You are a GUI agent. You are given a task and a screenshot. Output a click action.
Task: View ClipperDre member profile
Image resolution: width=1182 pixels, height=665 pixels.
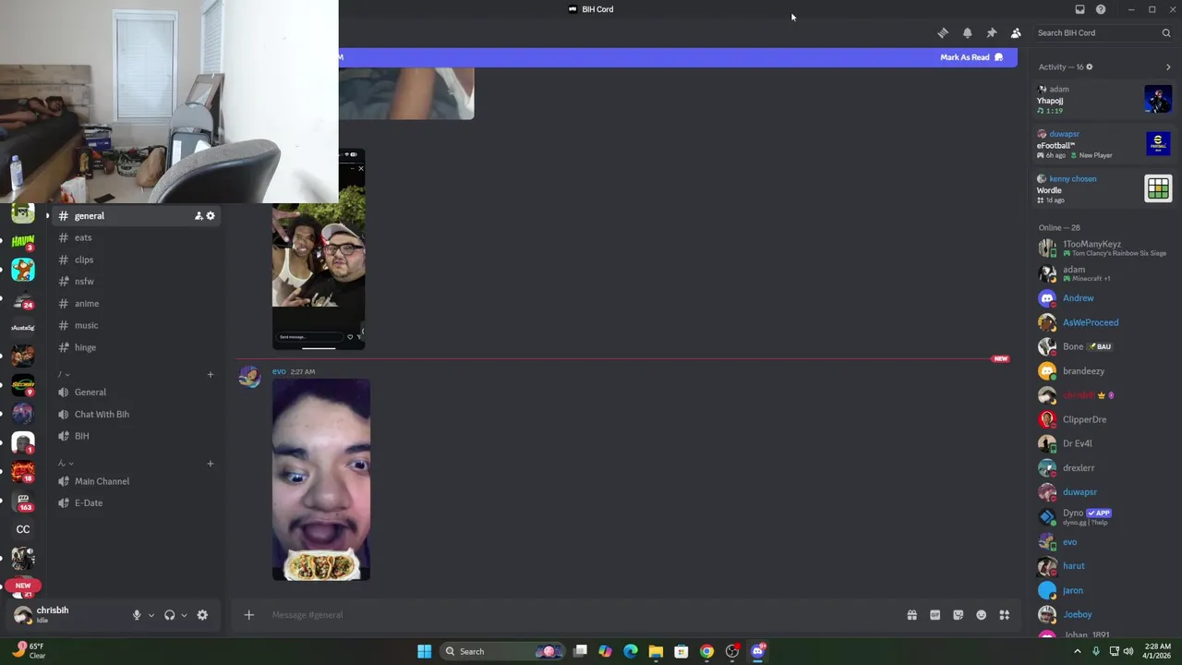pyautogui.click(x=1104, y=419)
